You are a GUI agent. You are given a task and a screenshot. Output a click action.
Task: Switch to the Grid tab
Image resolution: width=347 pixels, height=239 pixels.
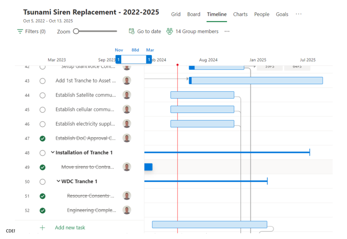click(175, 14)
